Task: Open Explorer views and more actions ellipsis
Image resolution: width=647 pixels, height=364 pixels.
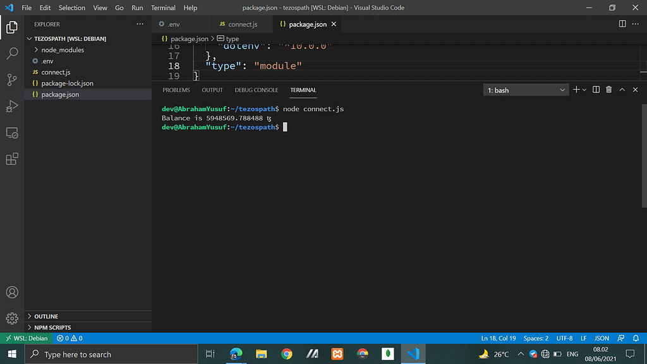Action: coord(140,25)
